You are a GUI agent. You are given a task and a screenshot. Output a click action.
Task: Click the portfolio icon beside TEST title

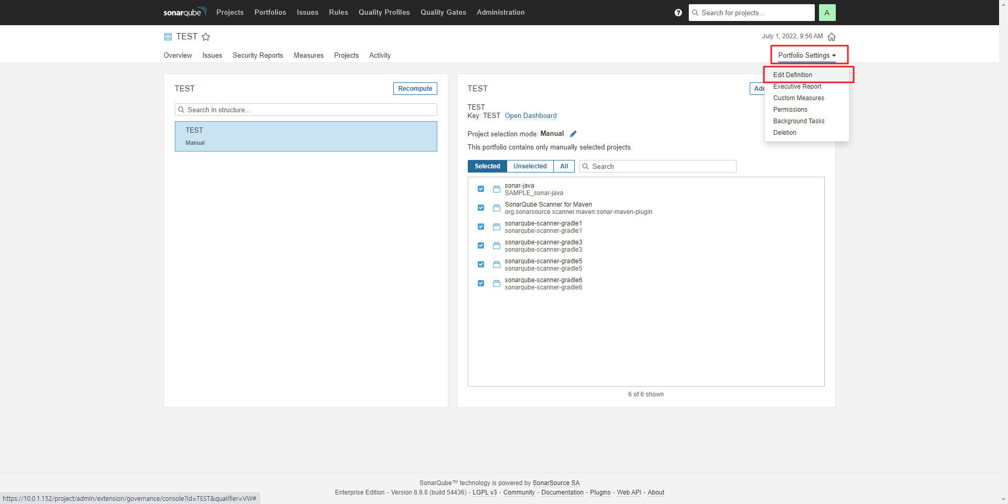pyautogui.click(x=168, y=37)
